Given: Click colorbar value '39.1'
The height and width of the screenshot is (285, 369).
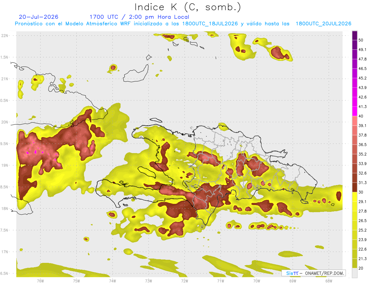Looking at the screenshot, I should (x=363, y=125).
